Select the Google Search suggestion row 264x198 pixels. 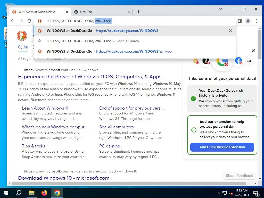135,41
